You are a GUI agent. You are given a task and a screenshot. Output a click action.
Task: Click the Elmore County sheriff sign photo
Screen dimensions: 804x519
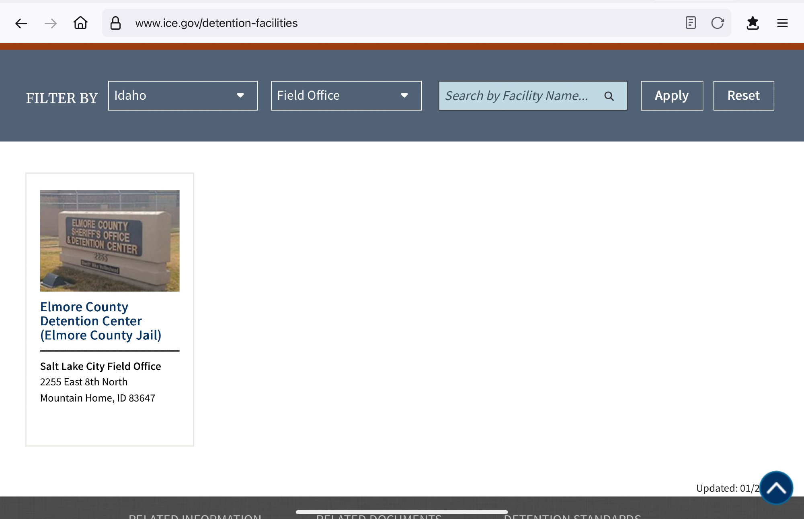tap(110, 240)
